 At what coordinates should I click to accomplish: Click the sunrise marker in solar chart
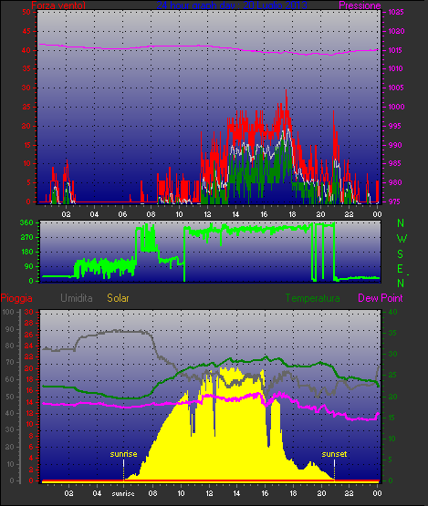[x=123, y=454]
